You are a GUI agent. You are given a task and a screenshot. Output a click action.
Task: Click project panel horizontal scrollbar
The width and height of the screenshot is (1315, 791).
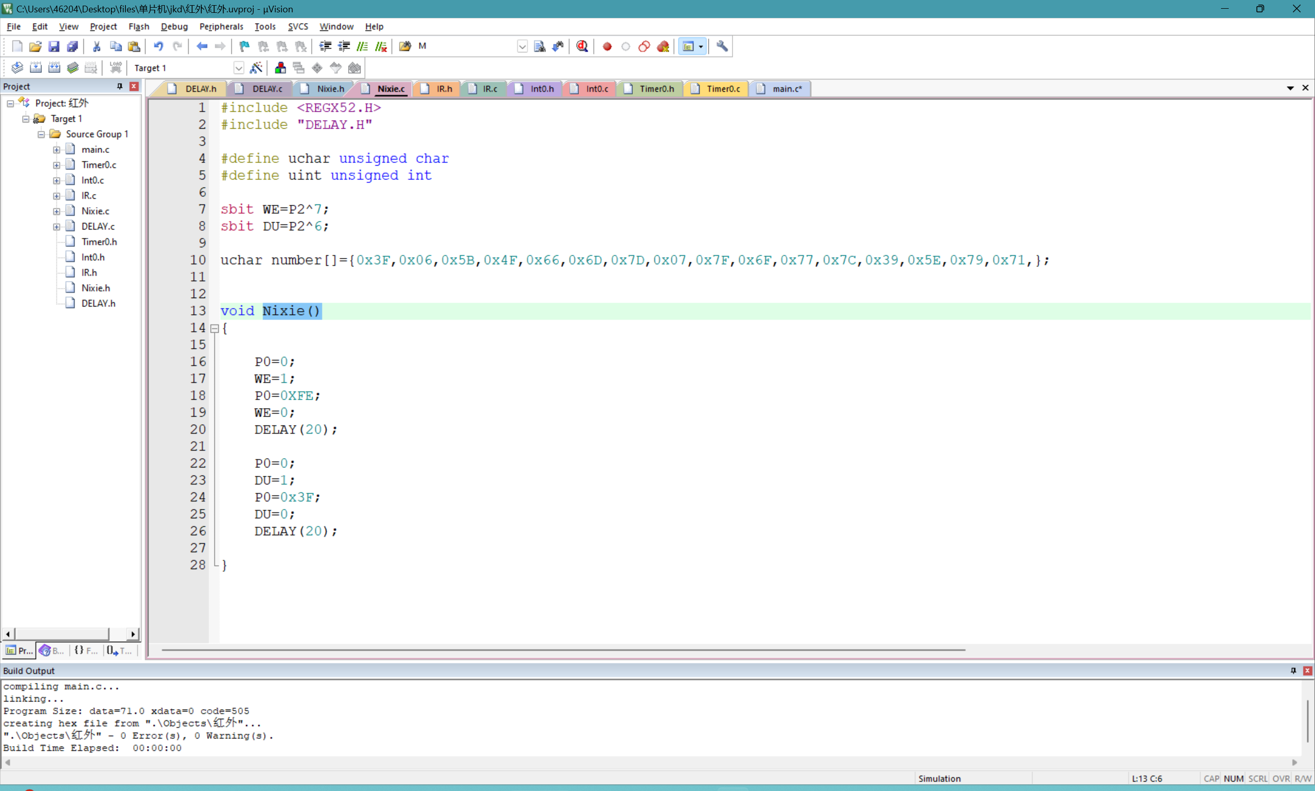coord(61,634)
